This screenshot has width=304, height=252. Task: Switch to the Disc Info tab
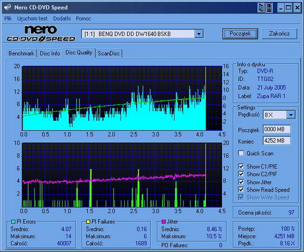[50, 54]
